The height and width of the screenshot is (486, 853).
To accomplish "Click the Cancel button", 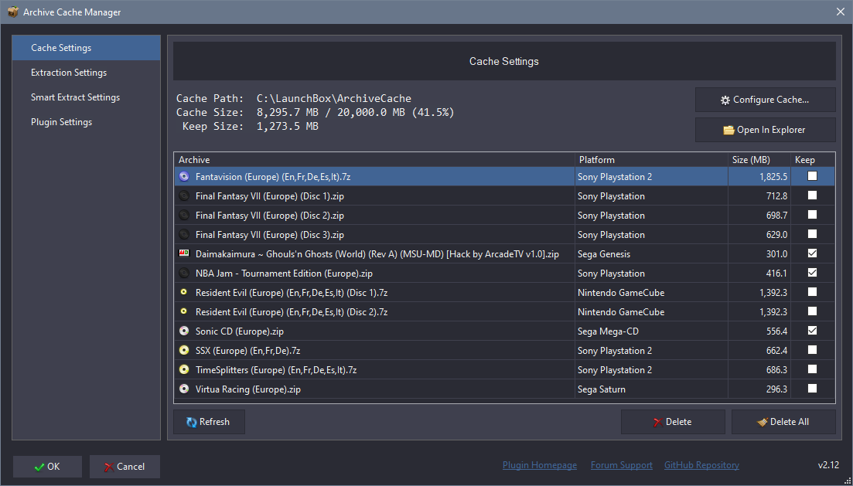I will click(x=125, y=467).
